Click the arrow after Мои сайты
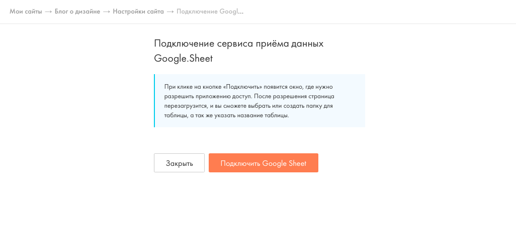Viewport: 516px width, 247px height. (x=48, y=12)
